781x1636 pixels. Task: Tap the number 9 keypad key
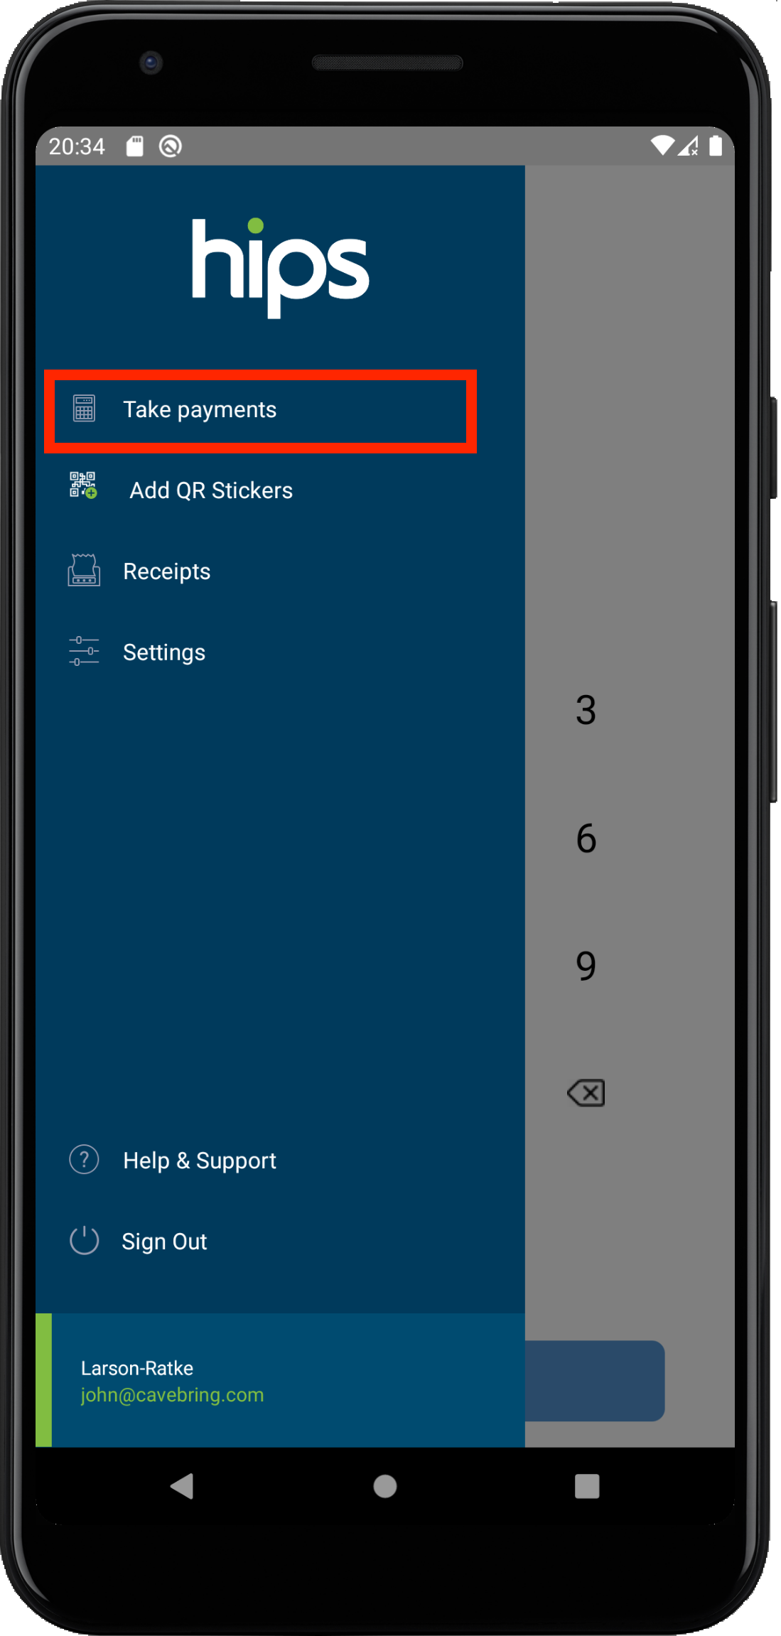coord(586,966)
